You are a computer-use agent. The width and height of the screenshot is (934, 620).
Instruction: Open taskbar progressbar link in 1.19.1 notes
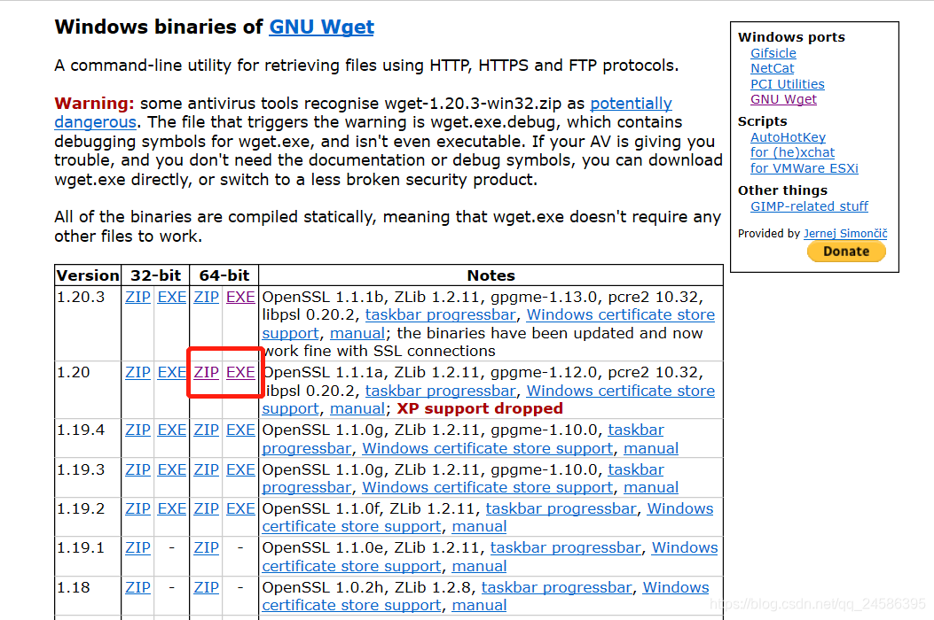565,548
